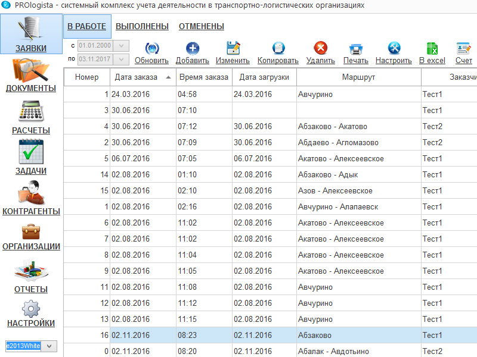This screenshot has height=357, width=477.
Task: Open the ОТЧЕТЫ charts icon
Action: (31, 270)
